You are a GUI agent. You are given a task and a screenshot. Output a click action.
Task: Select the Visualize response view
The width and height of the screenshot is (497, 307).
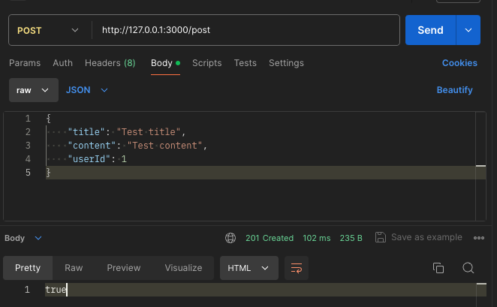[x=183, y=268]
